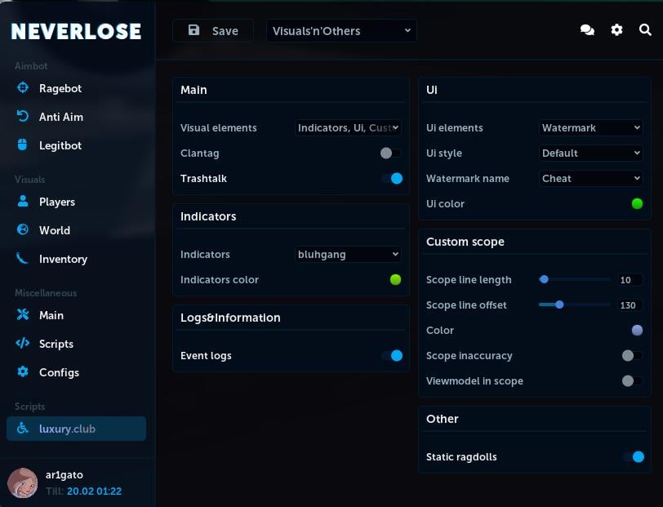Open the chat messages icon in the header

point(587,29)
